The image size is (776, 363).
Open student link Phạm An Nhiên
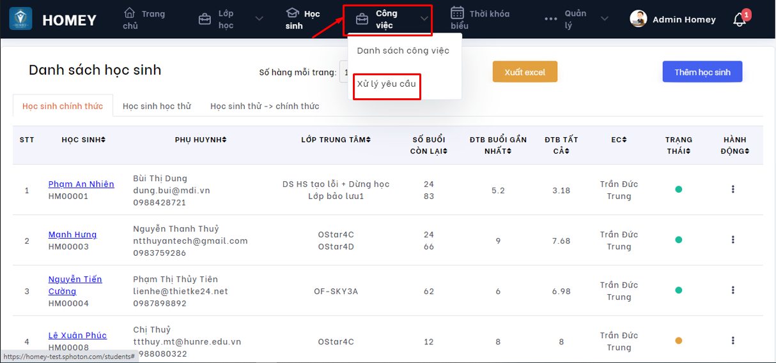coord(81,184)
